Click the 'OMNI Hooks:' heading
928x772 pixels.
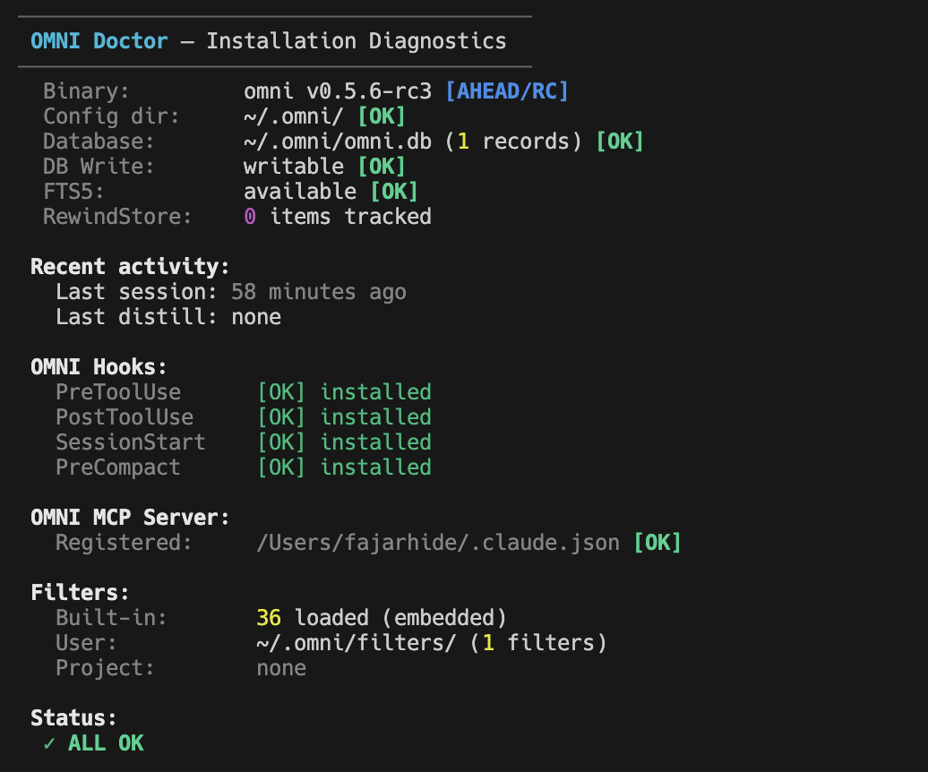[x=99, y=367]
